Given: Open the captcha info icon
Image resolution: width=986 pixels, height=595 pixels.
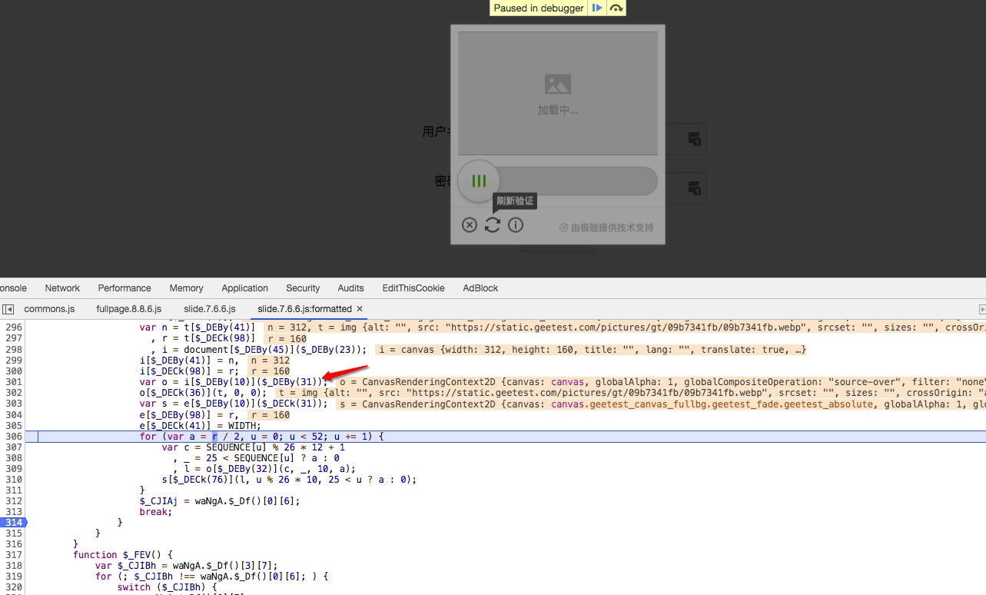Looking at the screenshot, I should pos(516,225).
